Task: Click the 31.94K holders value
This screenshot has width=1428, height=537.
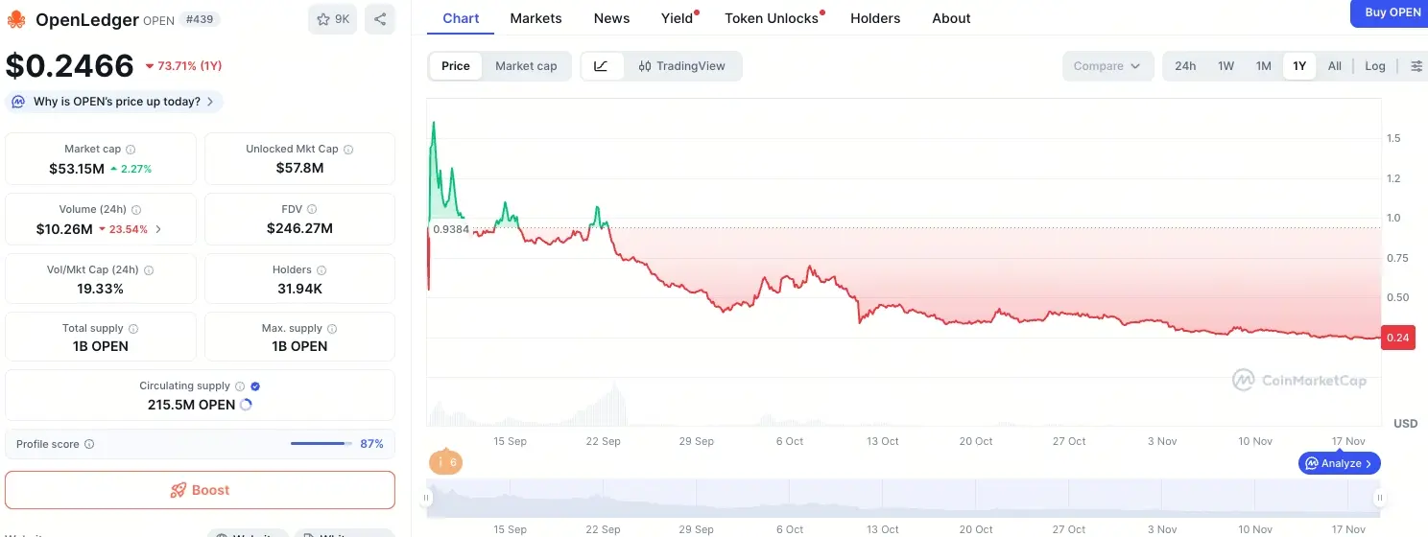Action: (299, 288)
